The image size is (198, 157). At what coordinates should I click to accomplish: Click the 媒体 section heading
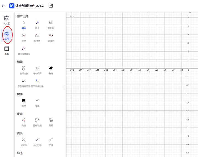click(20, 94)
